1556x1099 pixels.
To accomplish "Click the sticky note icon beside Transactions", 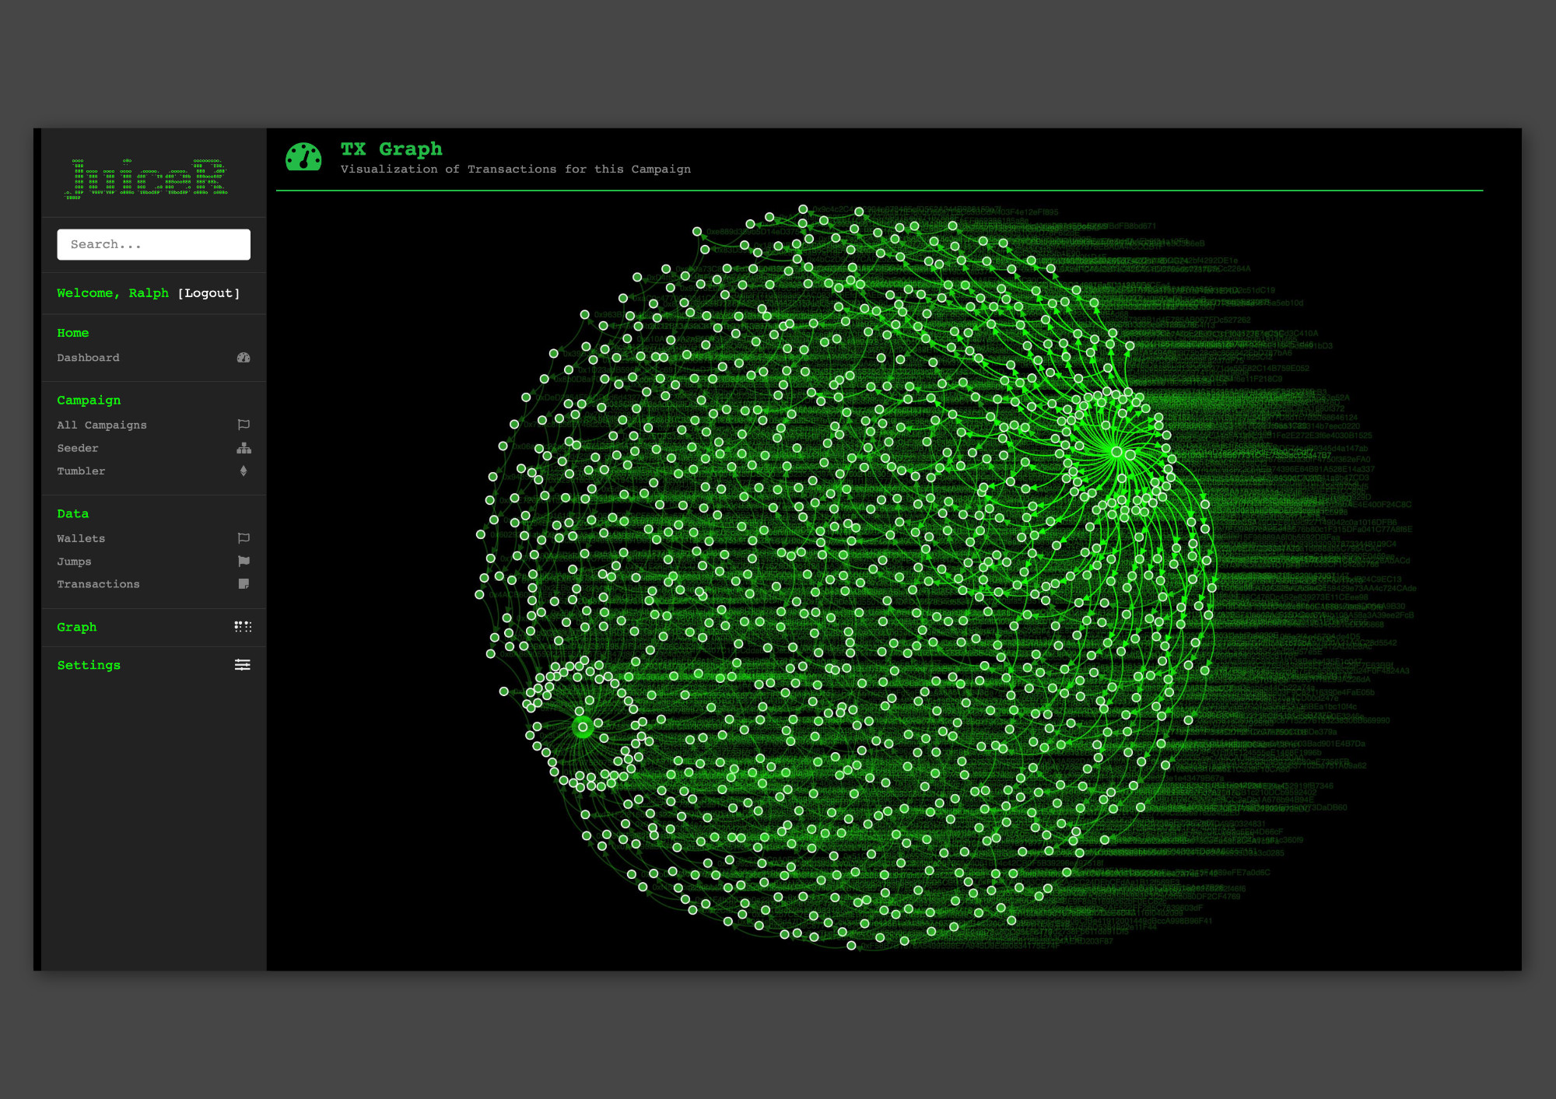I will pos(244,584).
